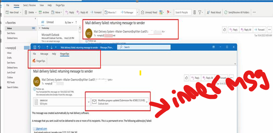Click the Search People input field
The image size is (273, 133).
click(183, 12)
